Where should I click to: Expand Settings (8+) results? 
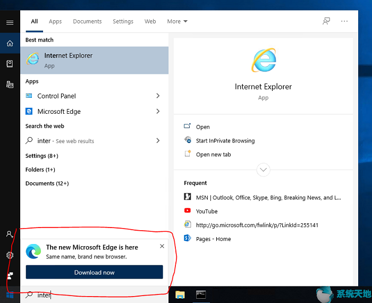point(42,156)
